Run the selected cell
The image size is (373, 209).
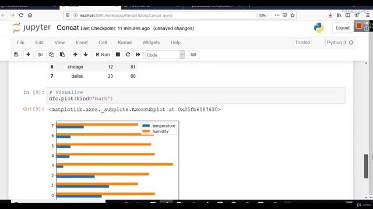[x=103, y=55]
